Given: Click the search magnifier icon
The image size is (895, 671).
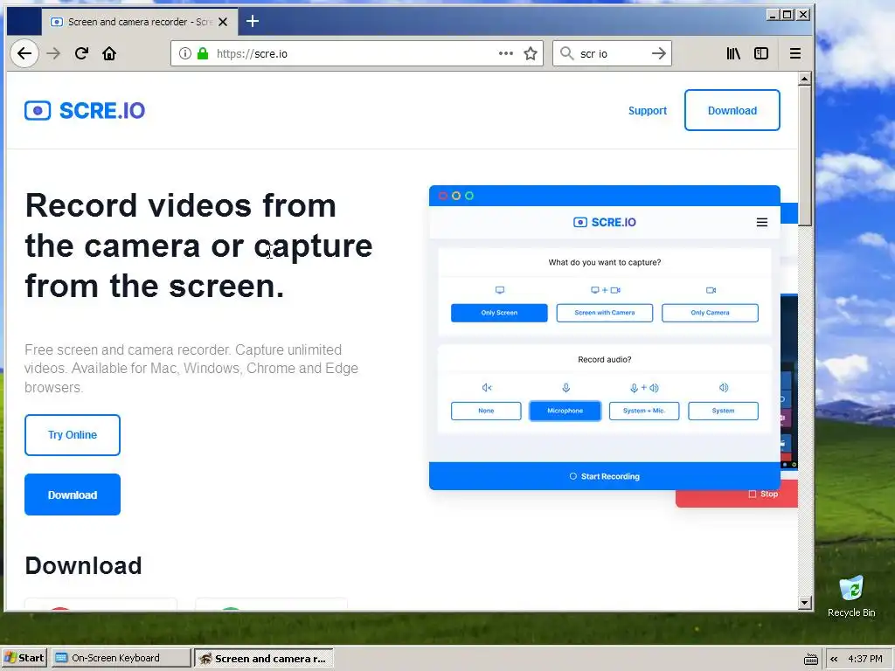Looking at the screenshot, I should [x=566, y=53].
